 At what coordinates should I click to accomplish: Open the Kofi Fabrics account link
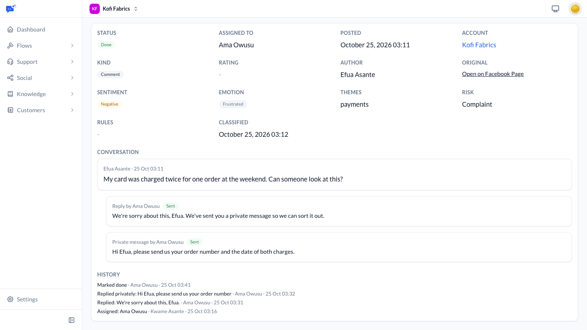coord(479,45)
